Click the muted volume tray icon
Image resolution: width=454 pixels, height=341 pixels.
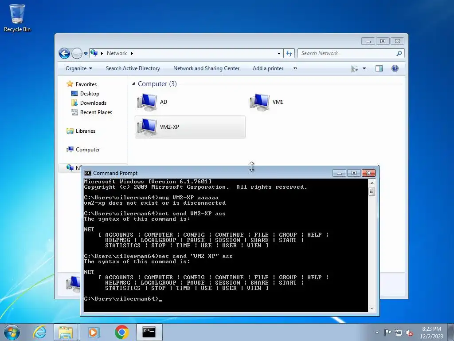[409, 333]
